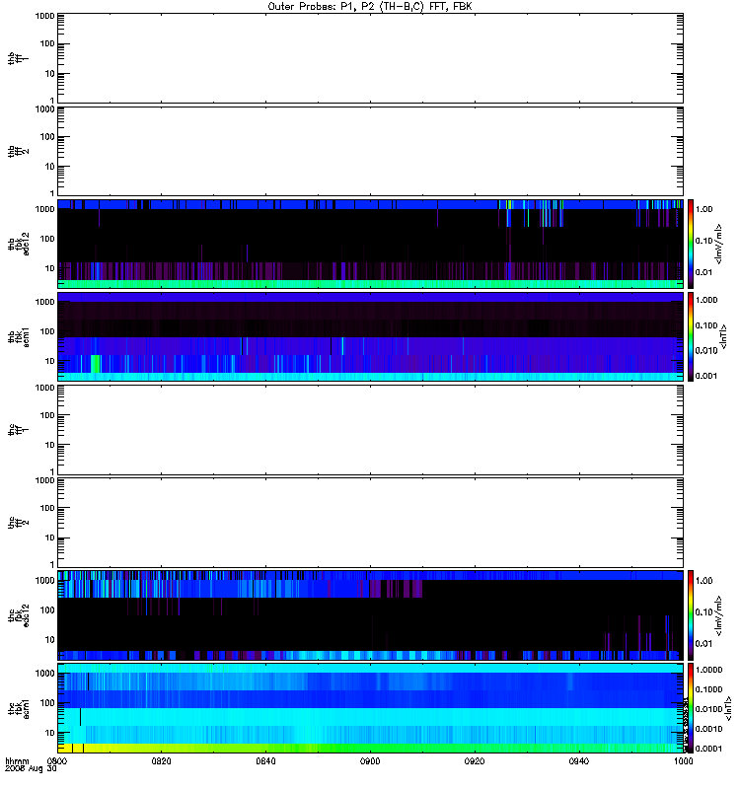The height and width of the screenshot is (789, 740).
Task: Click the 'thb fbk edc12' y-axis label
Action: [19, 244]
